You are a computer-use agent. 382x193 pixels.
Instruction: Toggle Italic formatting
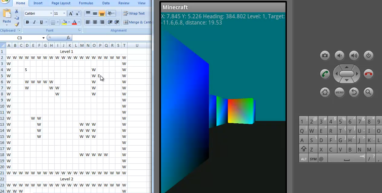34,23
